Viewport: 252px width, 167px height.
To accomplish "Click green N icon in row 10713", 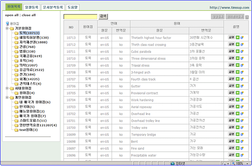I will [x=237, y=37].
